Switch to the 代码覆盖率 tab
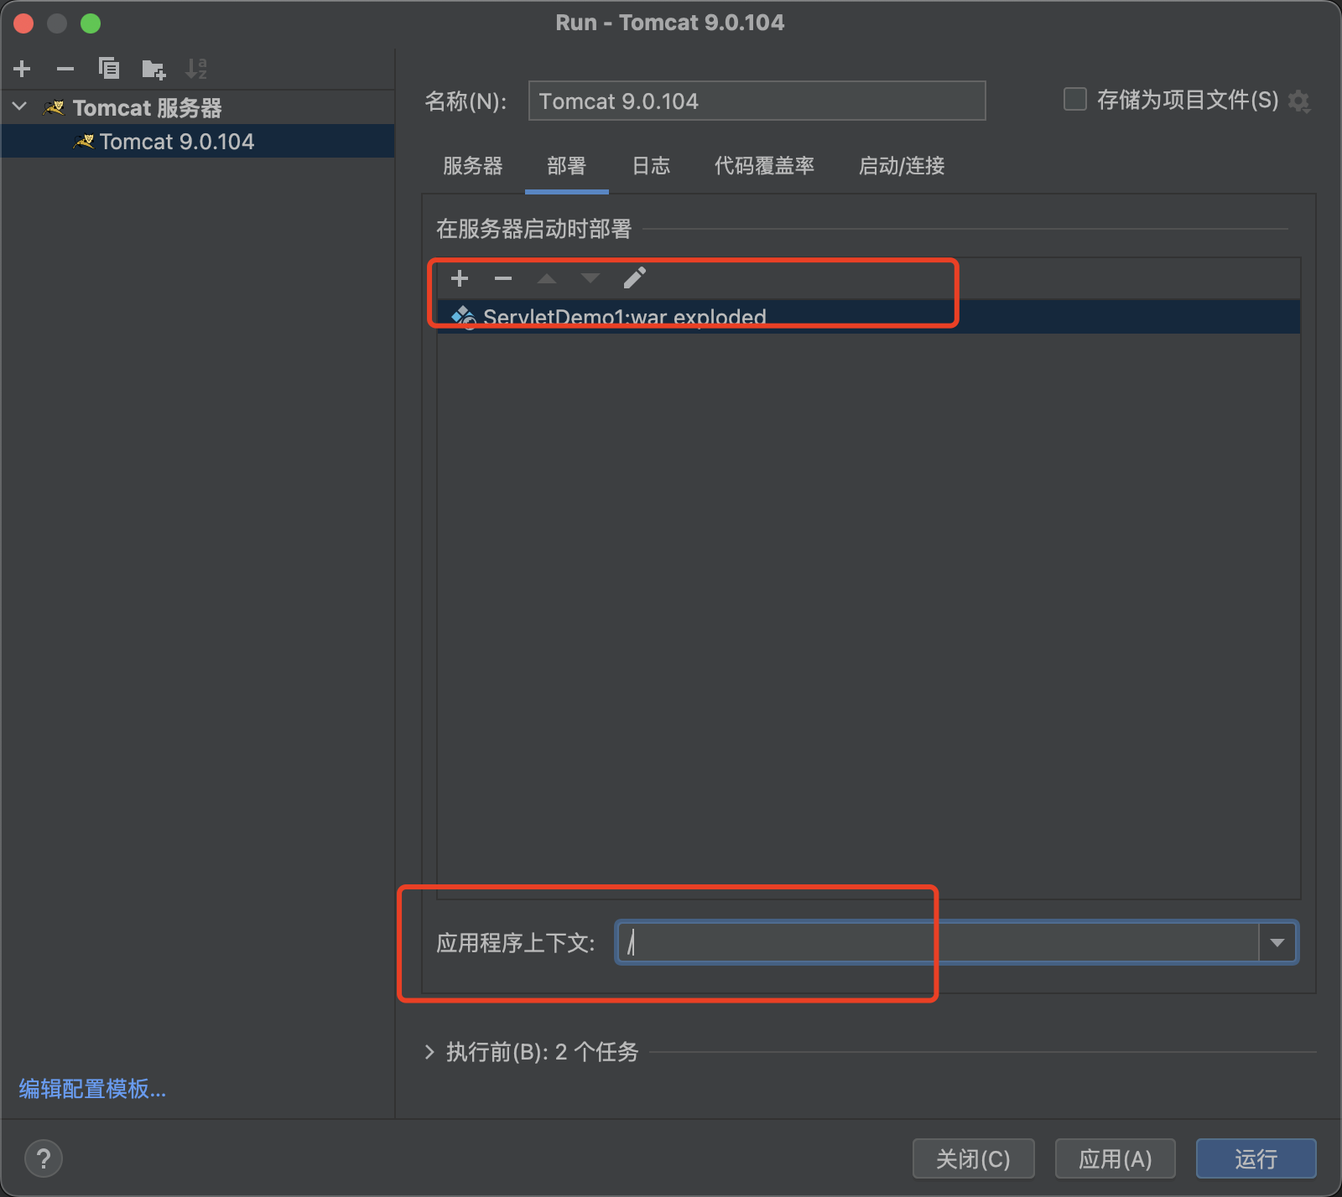The image size is (1342, 1197). (764, 166)
